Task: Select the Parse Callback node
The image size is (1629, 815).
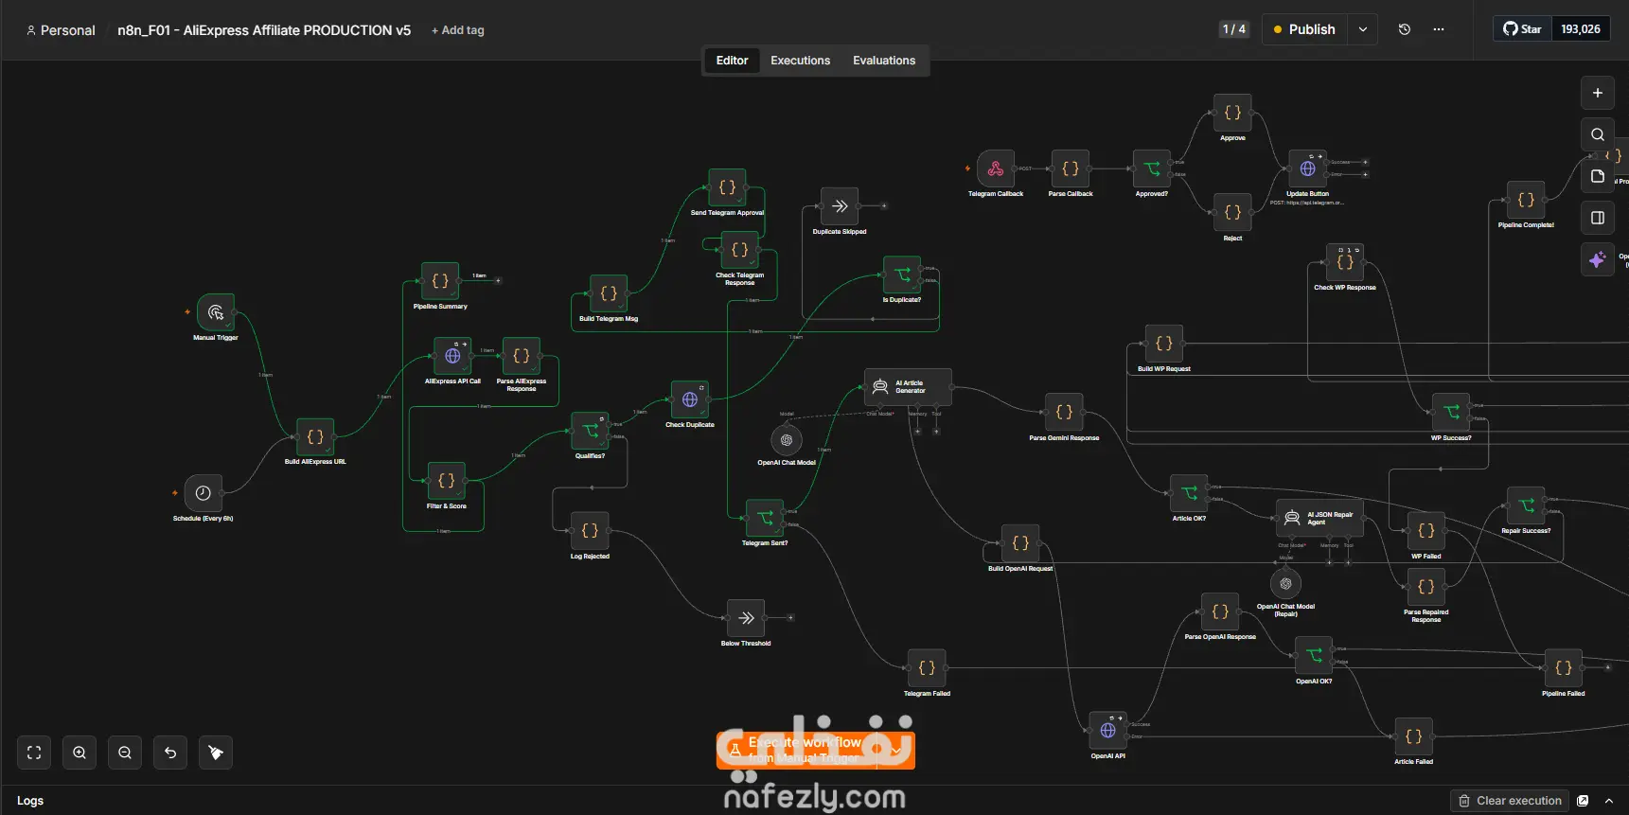Action: pyautogui.click(x=1071, y=168)
